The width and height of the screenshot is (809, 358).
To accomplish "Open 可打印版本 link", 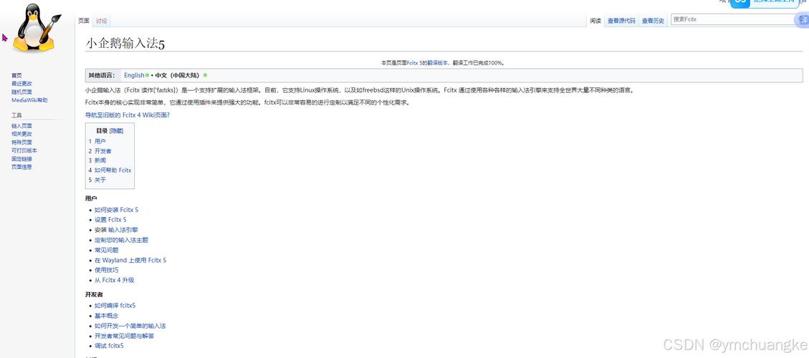I will [x=24, y=150].
